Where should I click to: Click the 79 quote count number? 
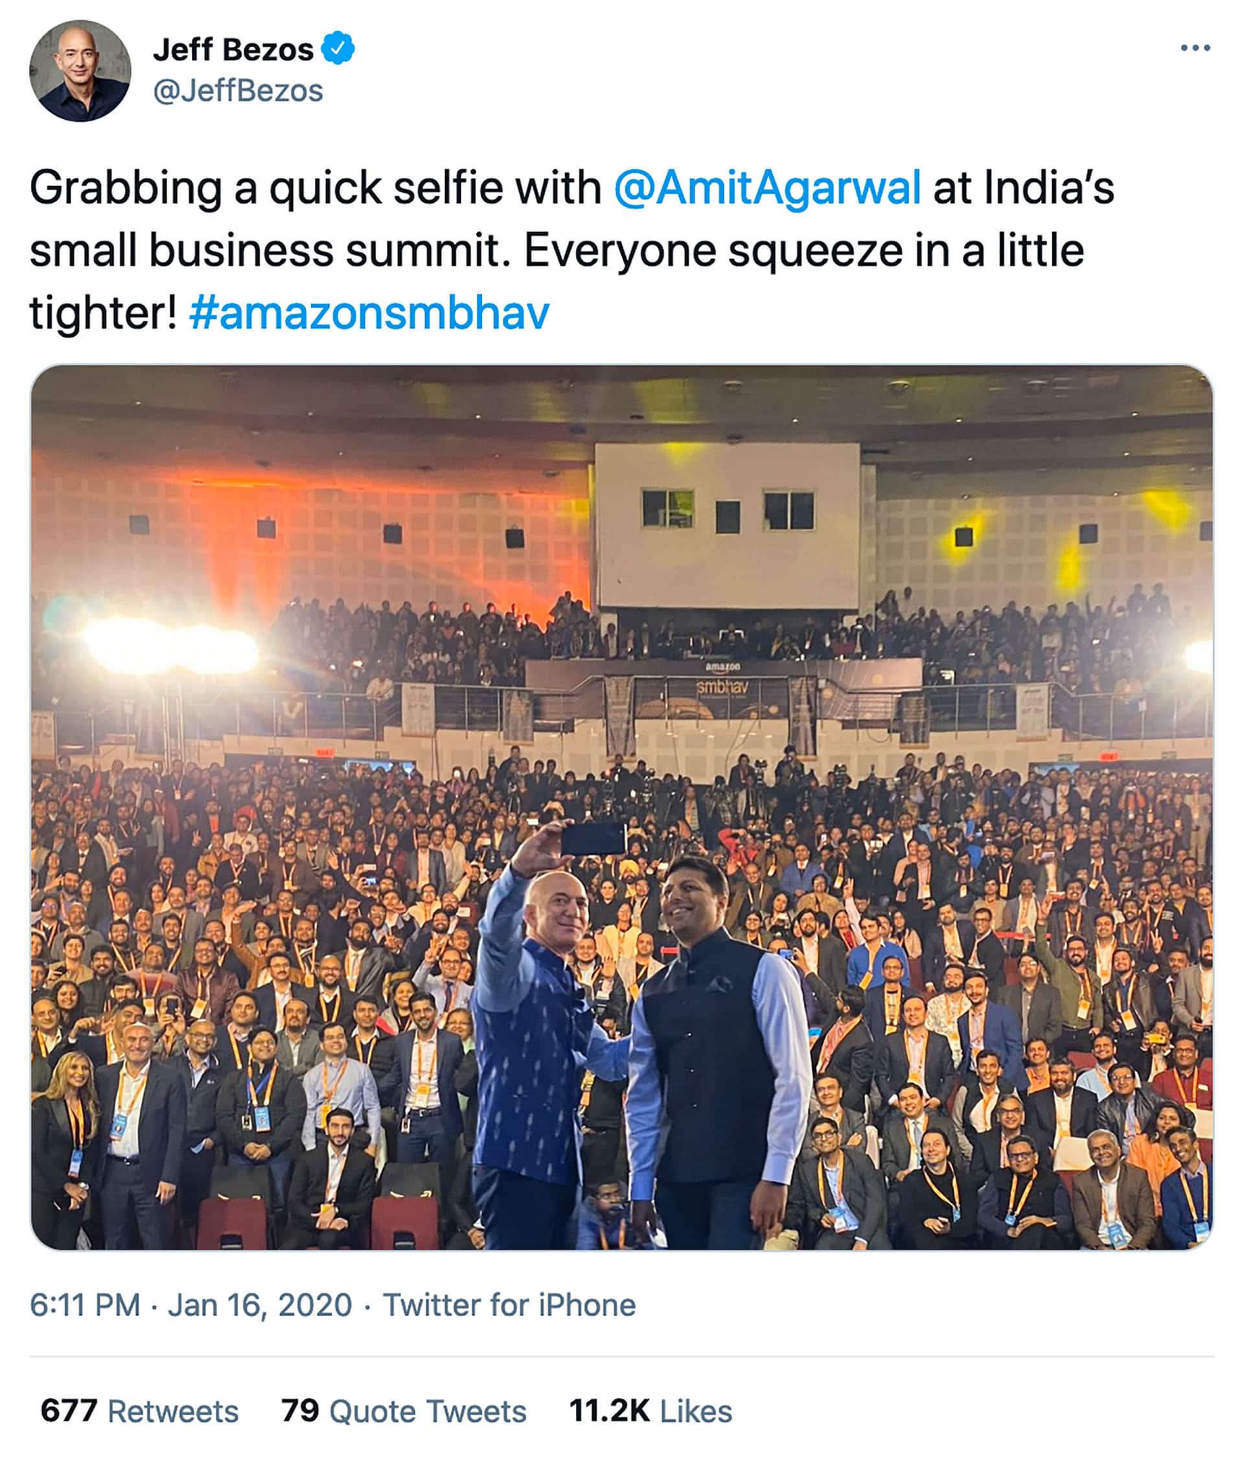coord(300,1411)
